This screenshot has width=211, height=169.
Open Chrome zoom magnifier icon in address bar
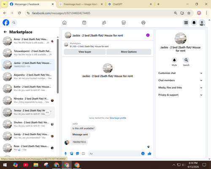click(x=176, y=13)
